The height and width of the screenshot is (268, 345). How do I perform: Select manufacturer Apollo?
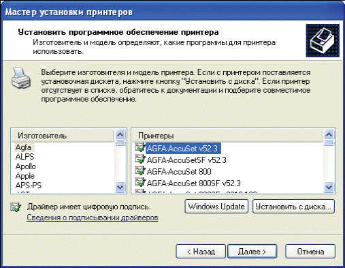pyautogui.click(x=26, y=166)
